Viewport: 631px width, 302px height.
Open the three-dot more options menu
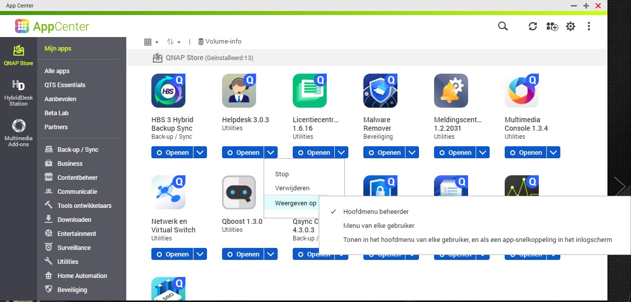pos(589,27)
